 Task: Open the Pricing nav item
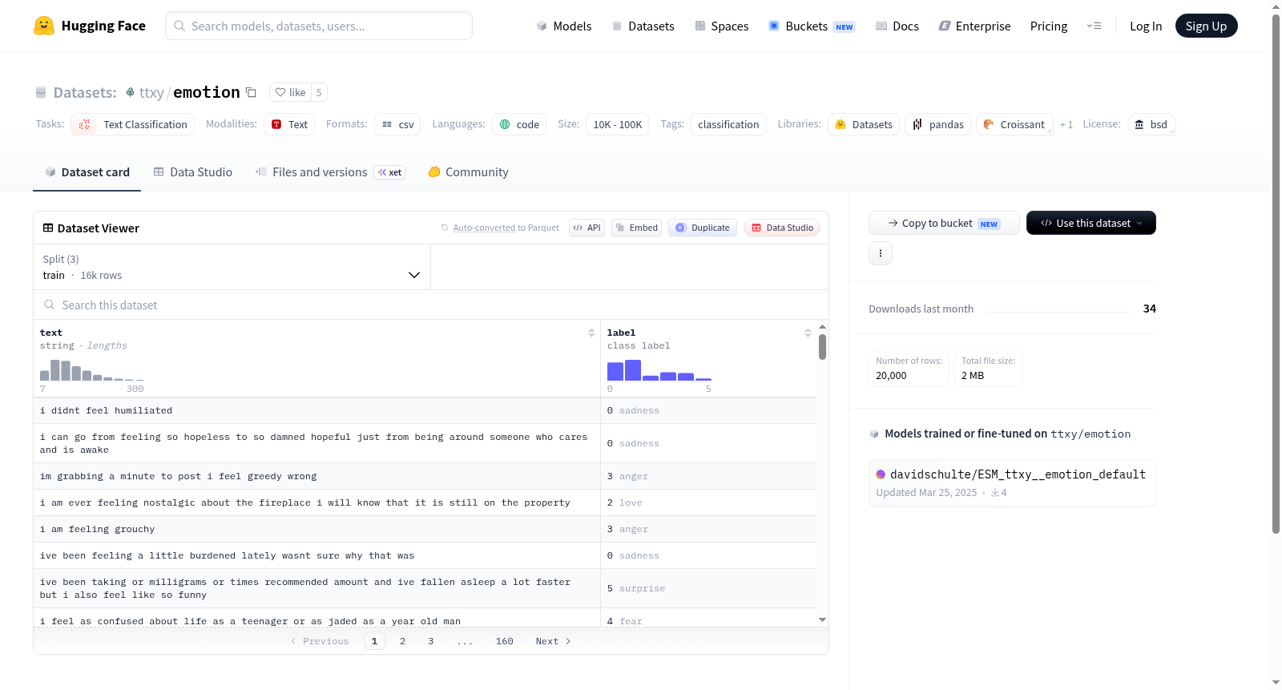click(x=1049, y=26)
